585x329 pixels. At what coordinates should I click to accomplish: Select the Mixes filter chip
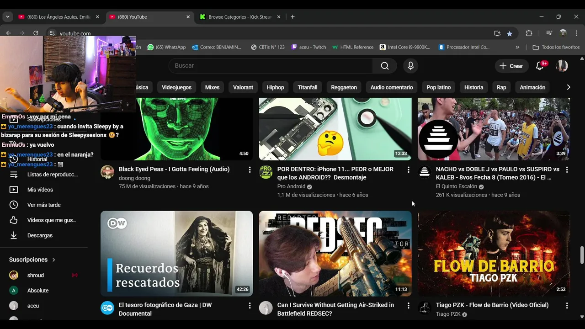click(x=212, y=87)
